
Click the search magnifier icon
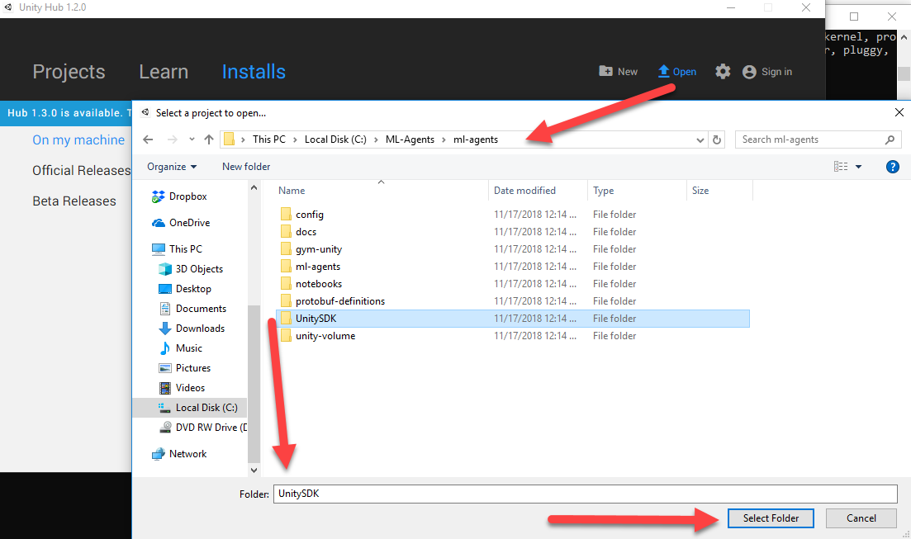[890, 139]
